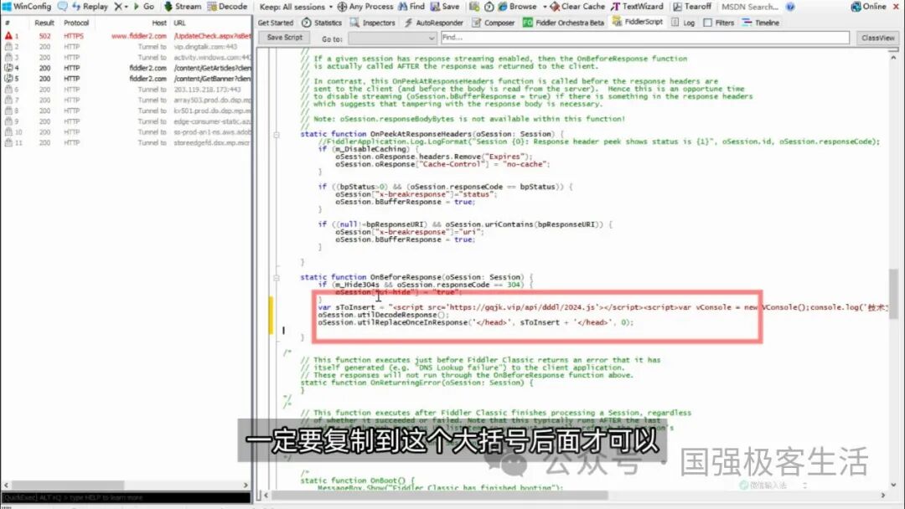Replay the selected sessions
905x509 pixels.
click(90, 7)
